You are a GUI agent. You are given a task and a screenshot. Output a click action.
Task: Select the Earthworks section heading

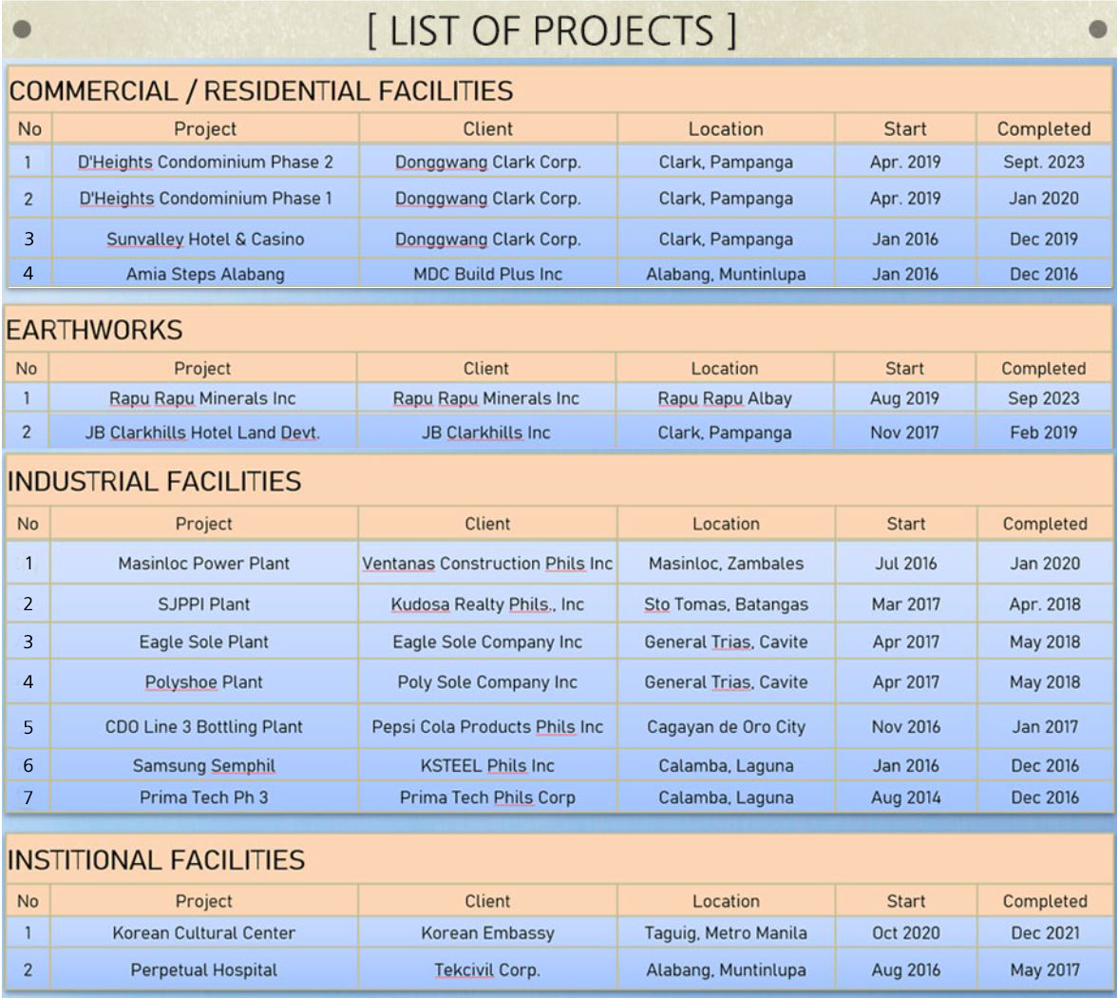[x=94, y=331]
